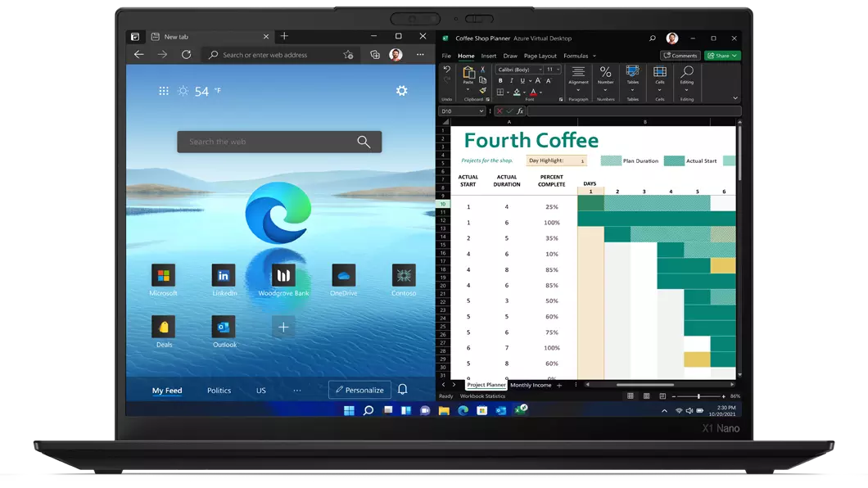Image resolution: width=868 pixels, height=488 pixels.
Task: Click the Insert Function fx icon
Action: (520, 111)
